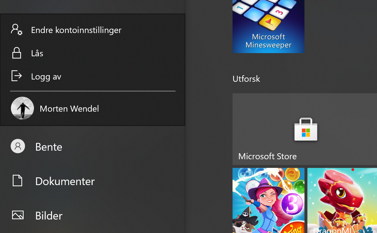Open Dokumenter using the document icon
The height and width of the screenshot is (233, 377).
pyautogui.click(x=18, y=181)
